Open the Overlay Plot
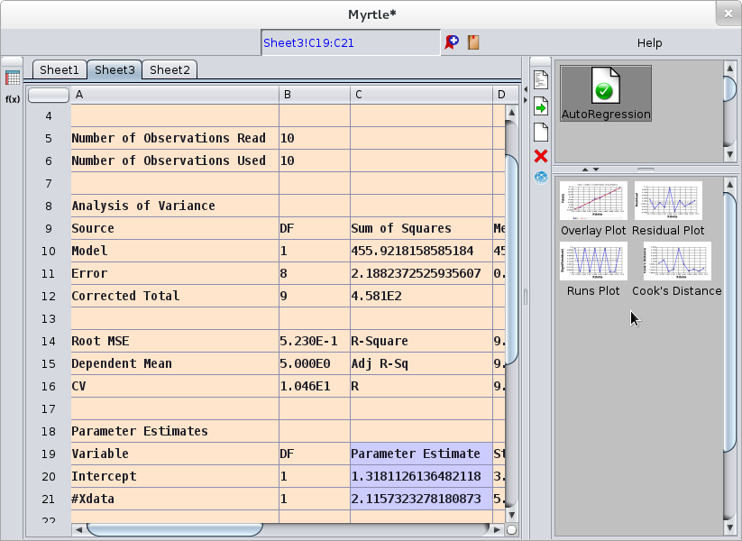This screenshot has height=541, width=742. tap(592, 201)
